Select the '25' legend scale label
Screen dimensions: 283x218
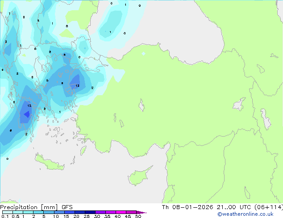[x=87, y=216]
